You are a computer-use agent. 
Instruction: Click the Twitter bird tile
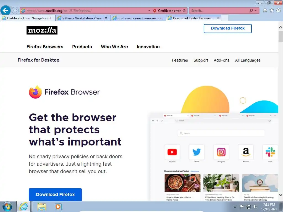point(196,152)
